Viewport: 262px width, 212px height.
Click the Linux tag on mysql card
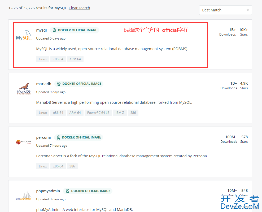click(43, 59)
